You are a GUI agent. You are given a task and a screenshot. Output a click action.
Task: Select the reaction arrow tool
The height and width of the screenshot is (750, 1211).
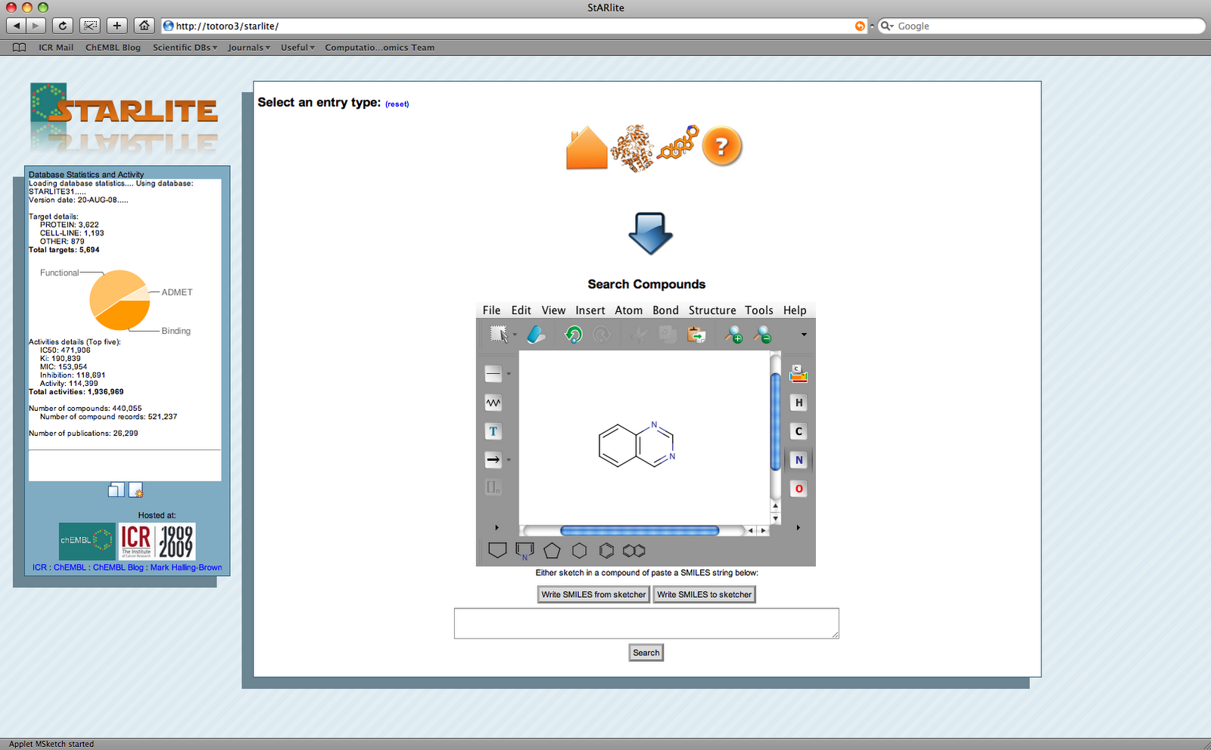[x=493, y=459]
